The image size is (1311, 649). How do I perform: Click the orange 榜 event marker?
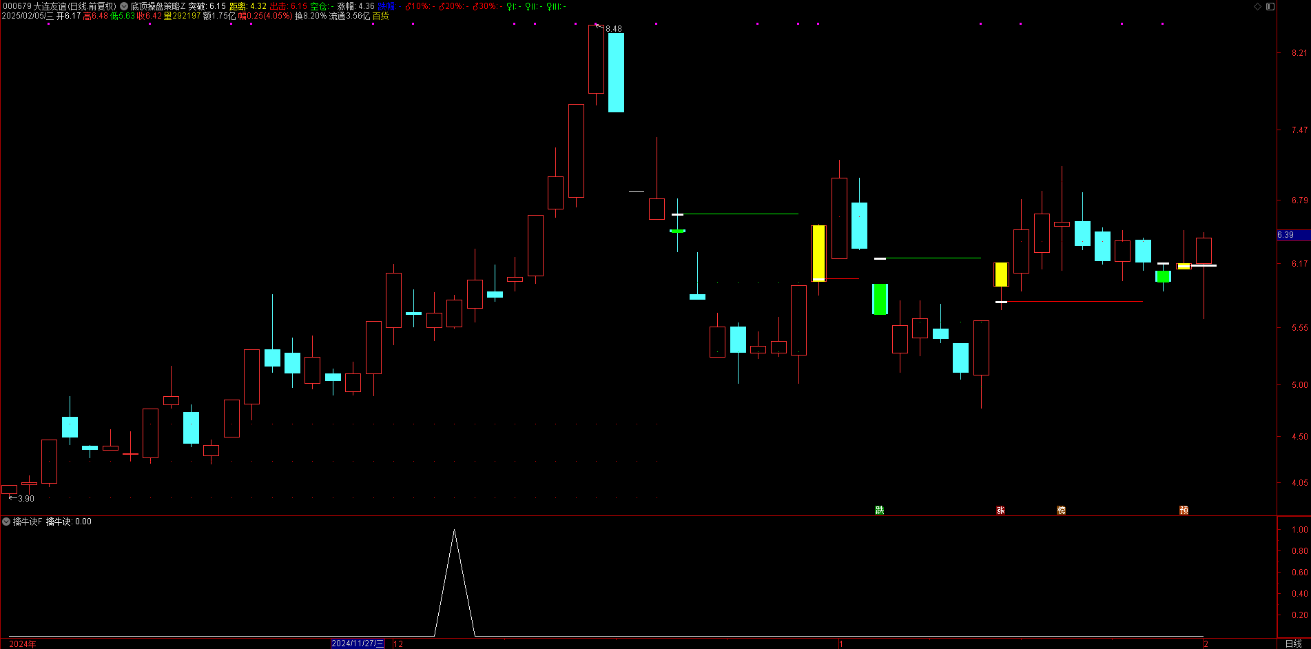tap(1061, 510)
